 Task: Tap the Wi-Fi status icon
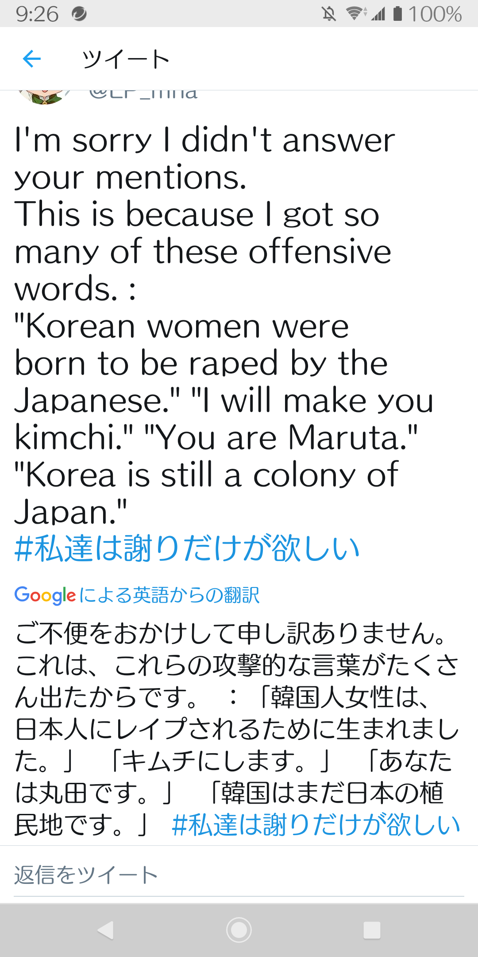click(355, 13)
